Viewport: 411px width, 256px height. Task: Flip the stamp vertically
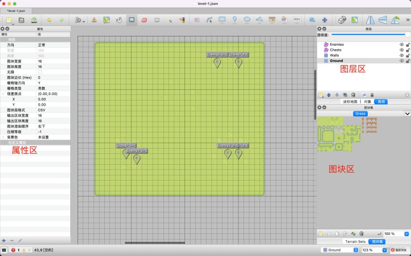pyautogui.click(x=383, y=20)
